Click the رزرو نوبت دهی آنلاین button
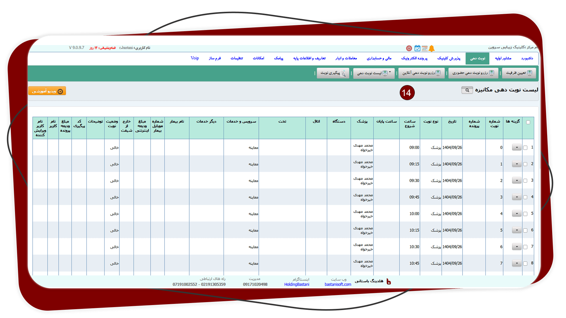The image size is (566, 318). tap(422, 73)
